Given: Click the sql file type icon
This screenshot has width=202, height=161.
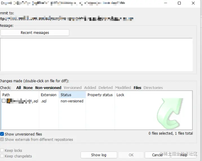Looking at the screenshot, I should click(x=8, y=101).
